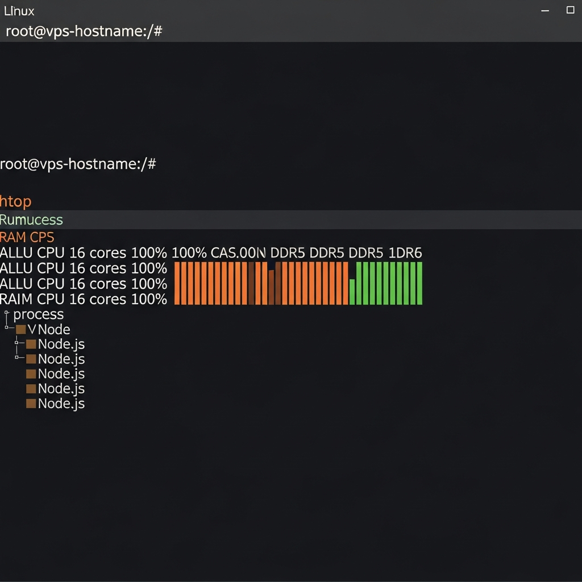Click the root@vps-hostname prompt line
Screen dimensions: 582x582
pos(79,164)
